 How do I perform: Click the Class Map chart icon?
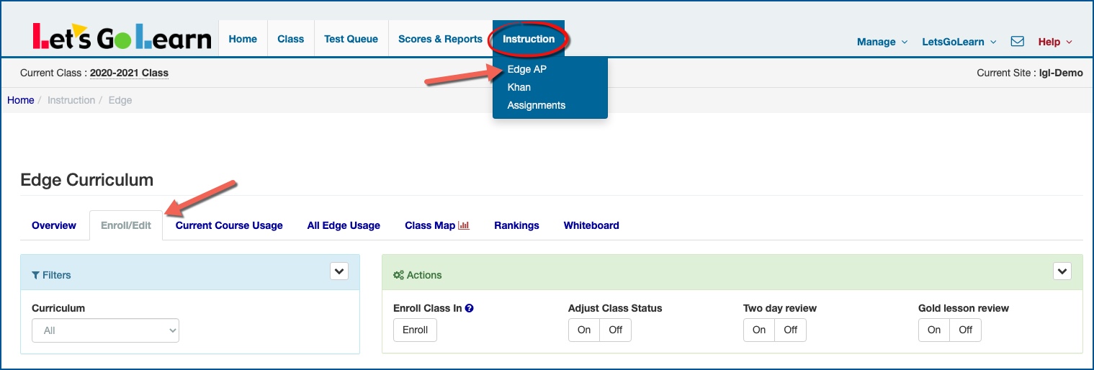[x=464, y=225]
